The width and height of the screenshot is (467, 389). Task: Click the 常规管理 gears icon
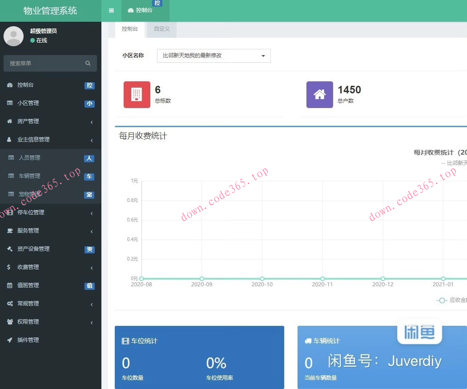coord(10,304)
